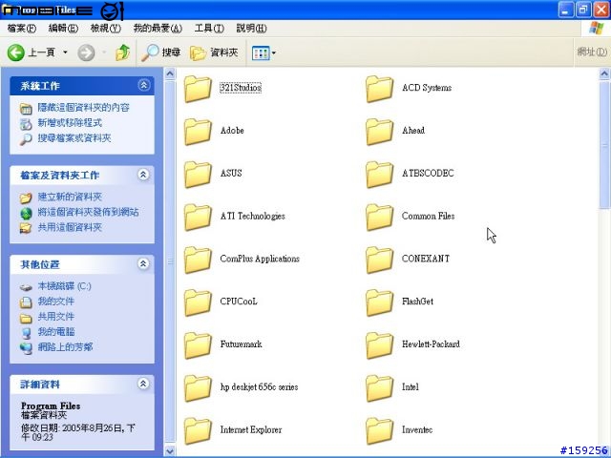
Task: Go back with the green Back arrow
Action: coord(16,52)
